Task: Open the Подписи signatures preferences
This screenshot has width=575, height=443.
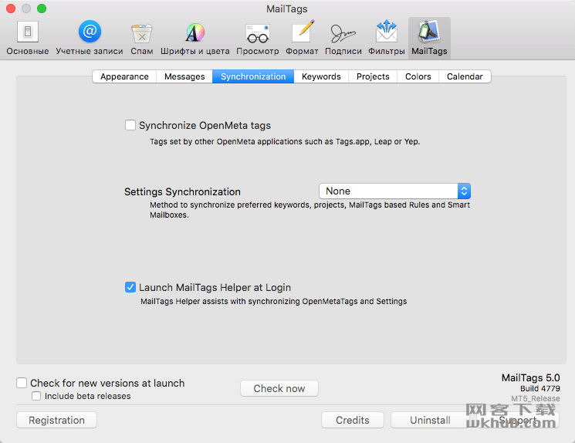Action: pyautogui.click(x=343, y=38)
